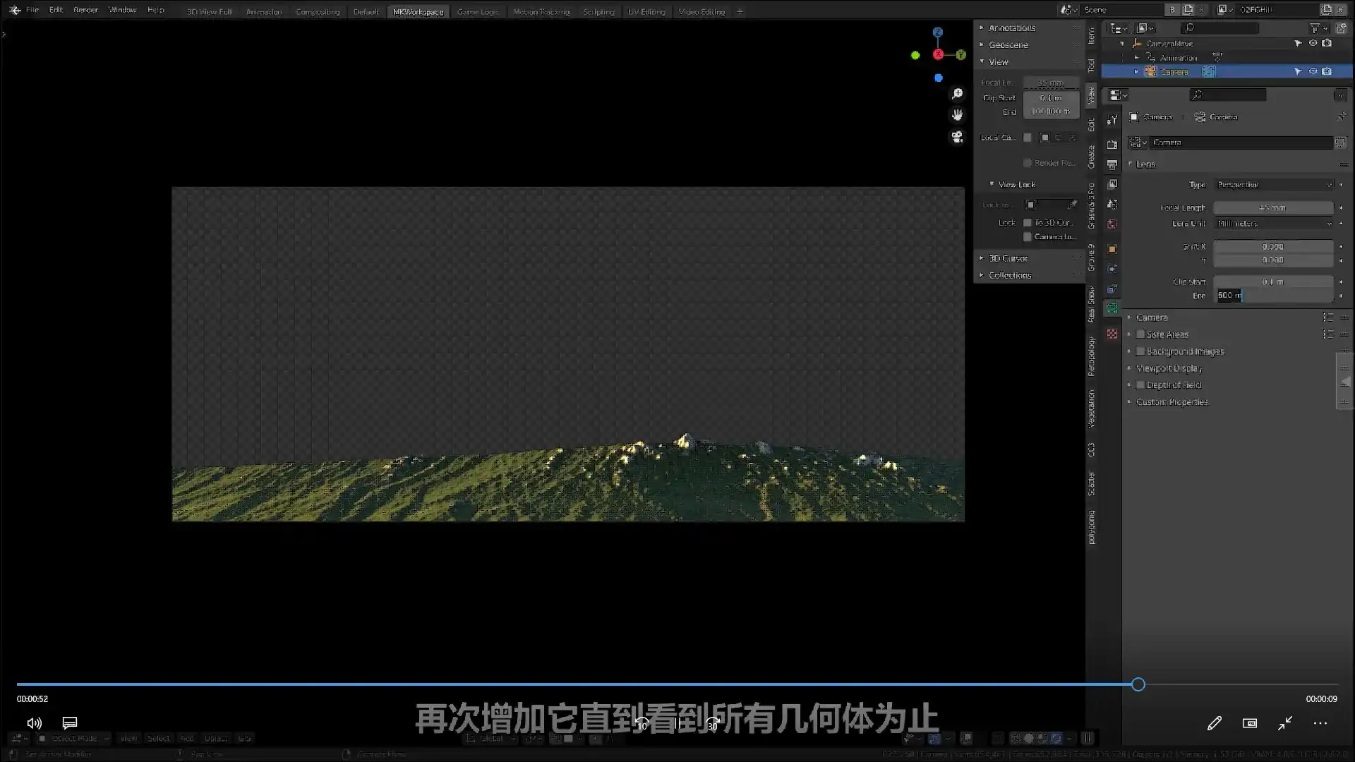
Task: Open the Type dropdown set to Perspective
Action: [1274, 184]
